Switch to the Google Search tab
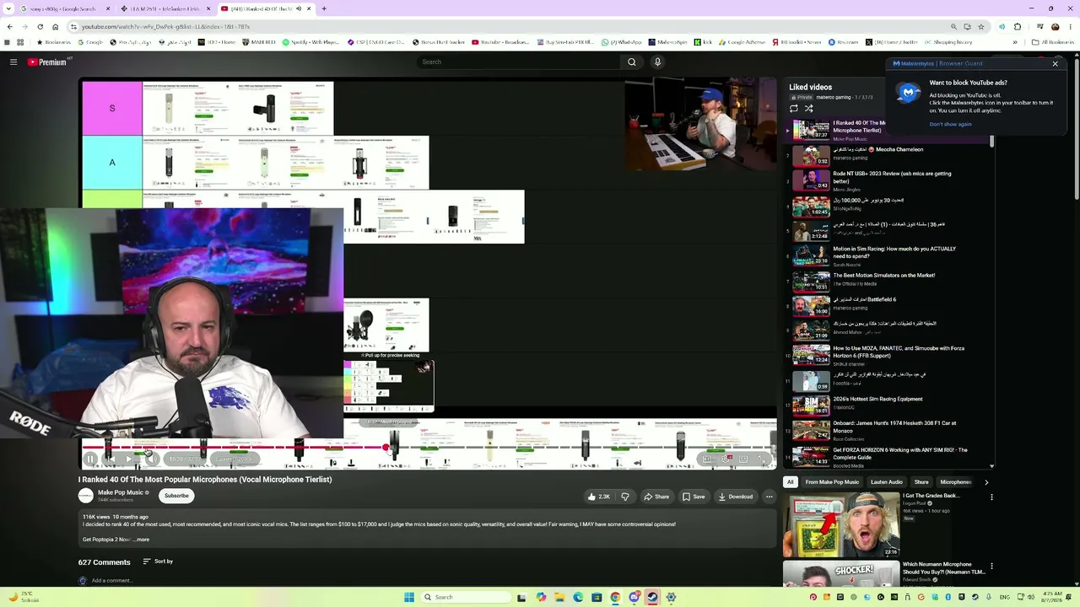Screen dimensions: 1080x607 (x=64, y=8)
